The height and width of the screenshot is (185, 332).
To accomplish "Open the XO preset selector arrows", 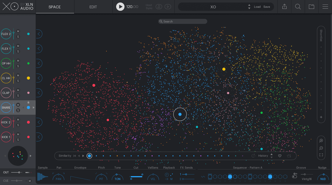I will (249, 7).
